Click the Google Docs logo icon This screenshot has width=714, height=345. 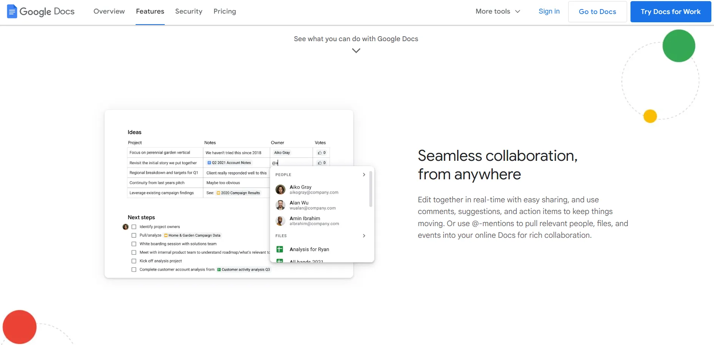point(12,11)
